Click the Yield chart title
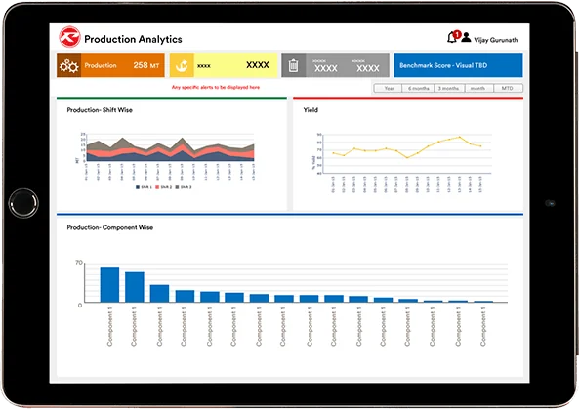This screenshot has height=409, width=580. coord(311,110)
